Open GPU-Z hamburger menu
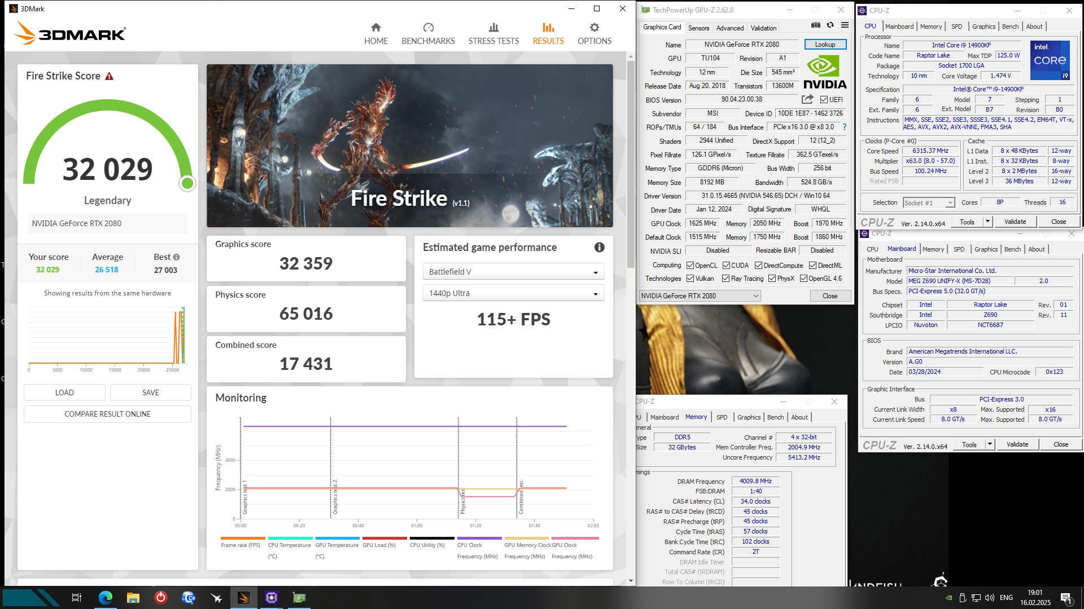 (845, 25)
